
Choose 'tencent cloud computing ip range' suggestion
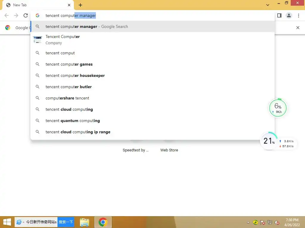[152, 132]
